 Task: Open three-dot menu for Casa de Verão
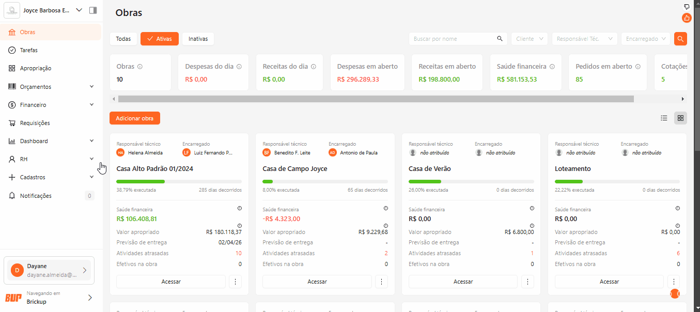(x=527, y=282)
